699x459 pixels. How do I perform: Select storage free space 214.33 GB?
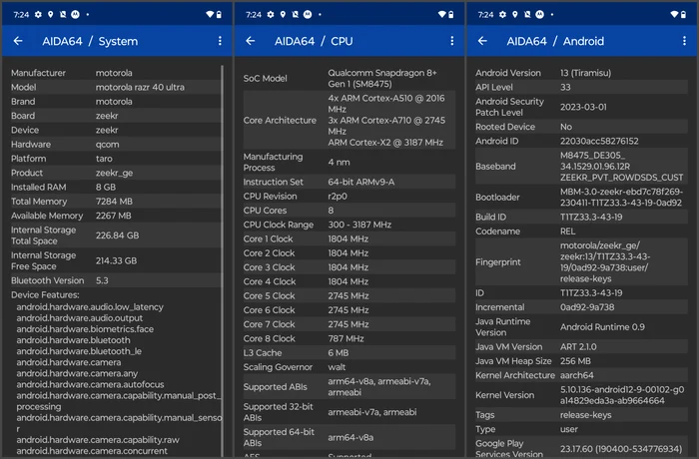[117, 260]
